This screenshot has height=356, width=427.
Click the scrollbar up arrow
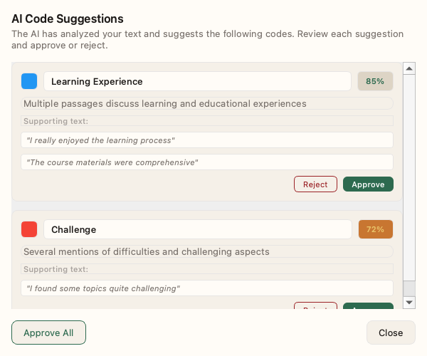click(x=409, y=68)
